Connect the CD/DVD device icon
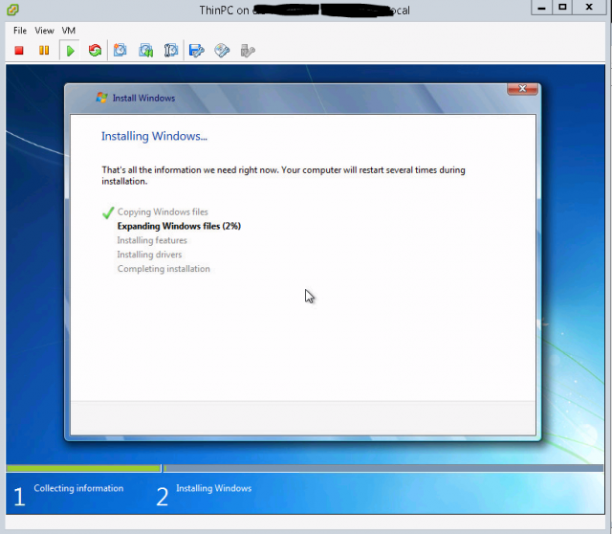 [x=222, y=51]
